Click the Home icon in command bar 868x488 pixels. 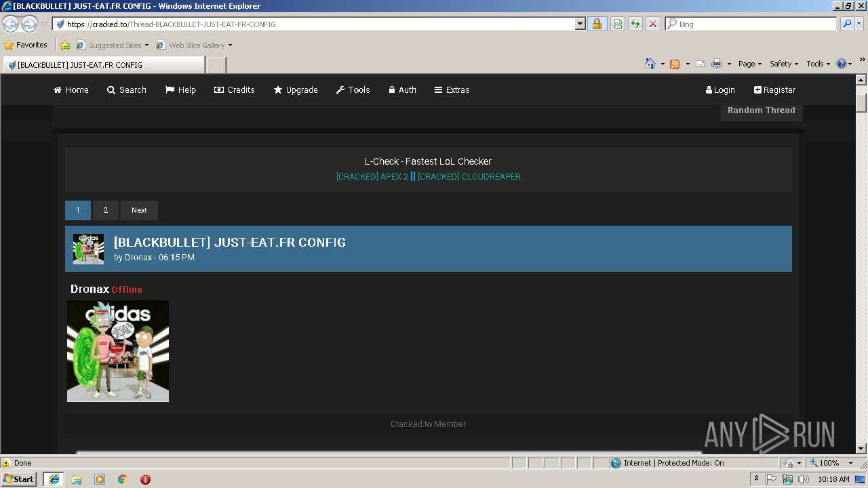(x=650, y=64)
